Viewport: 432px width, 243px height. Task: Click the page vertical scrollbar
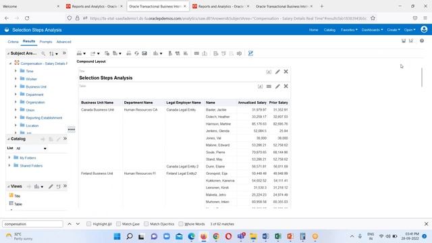tap(421, 78)
